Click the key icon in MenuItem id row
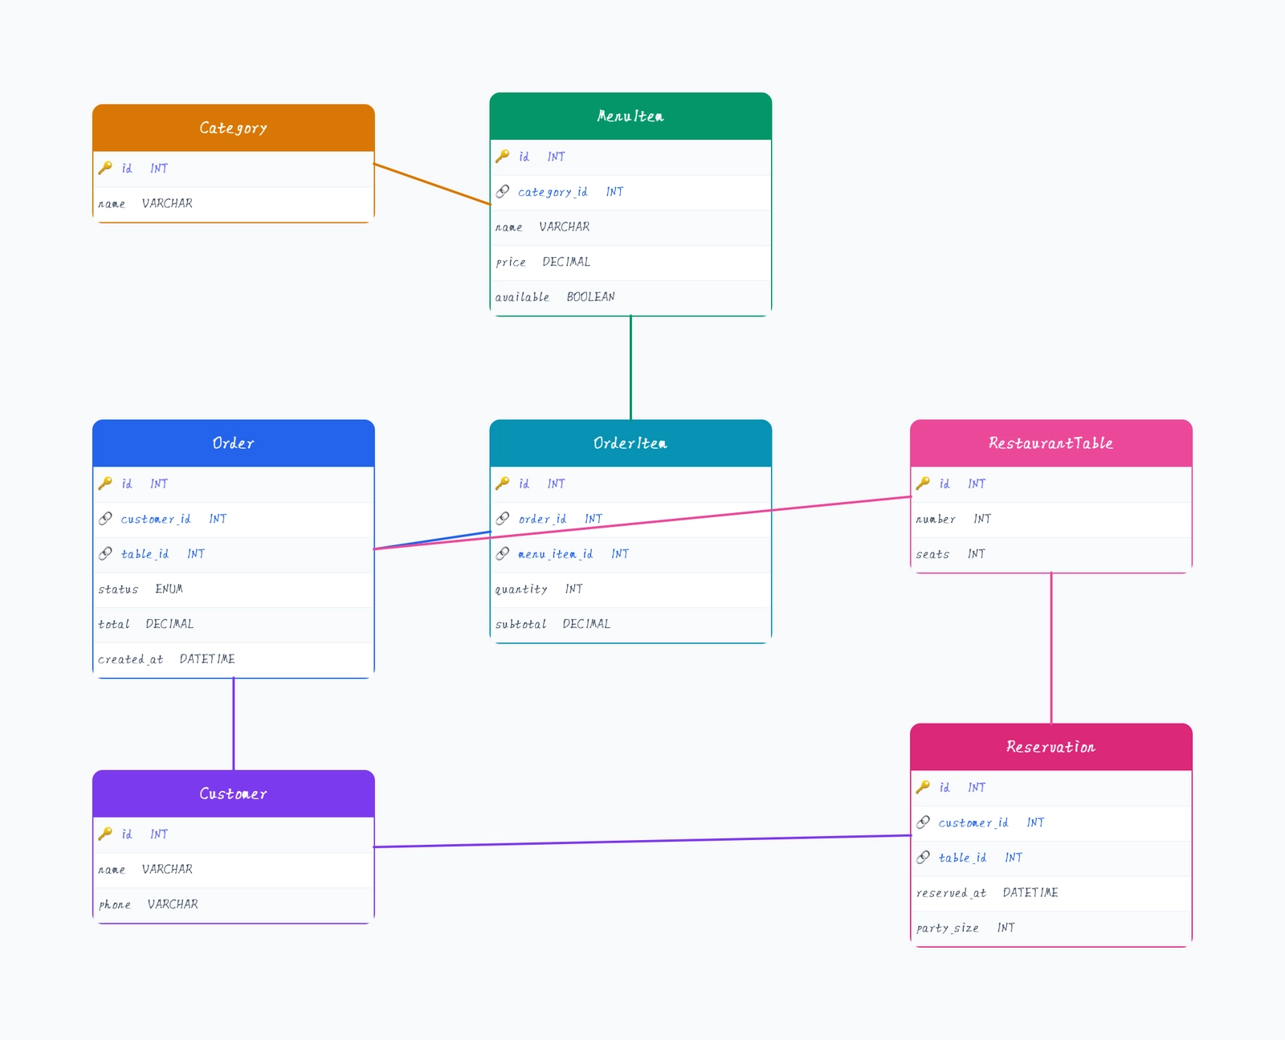Image resolution: width=1285 pixels, height=1040 pixels. [x=502, y=157]
